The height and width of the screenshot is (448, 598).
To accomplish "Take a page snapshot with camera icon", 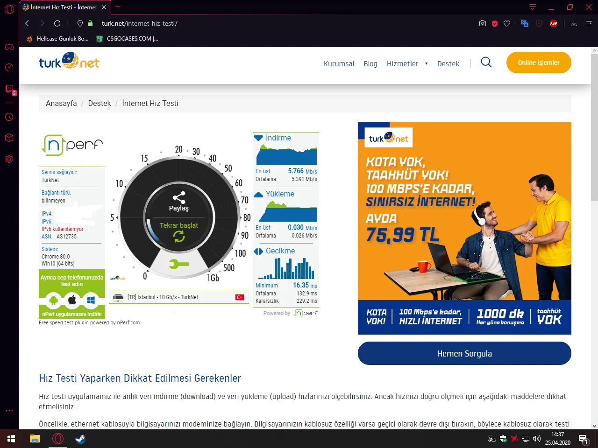I will pyautogui.click(x=483, y=23).
